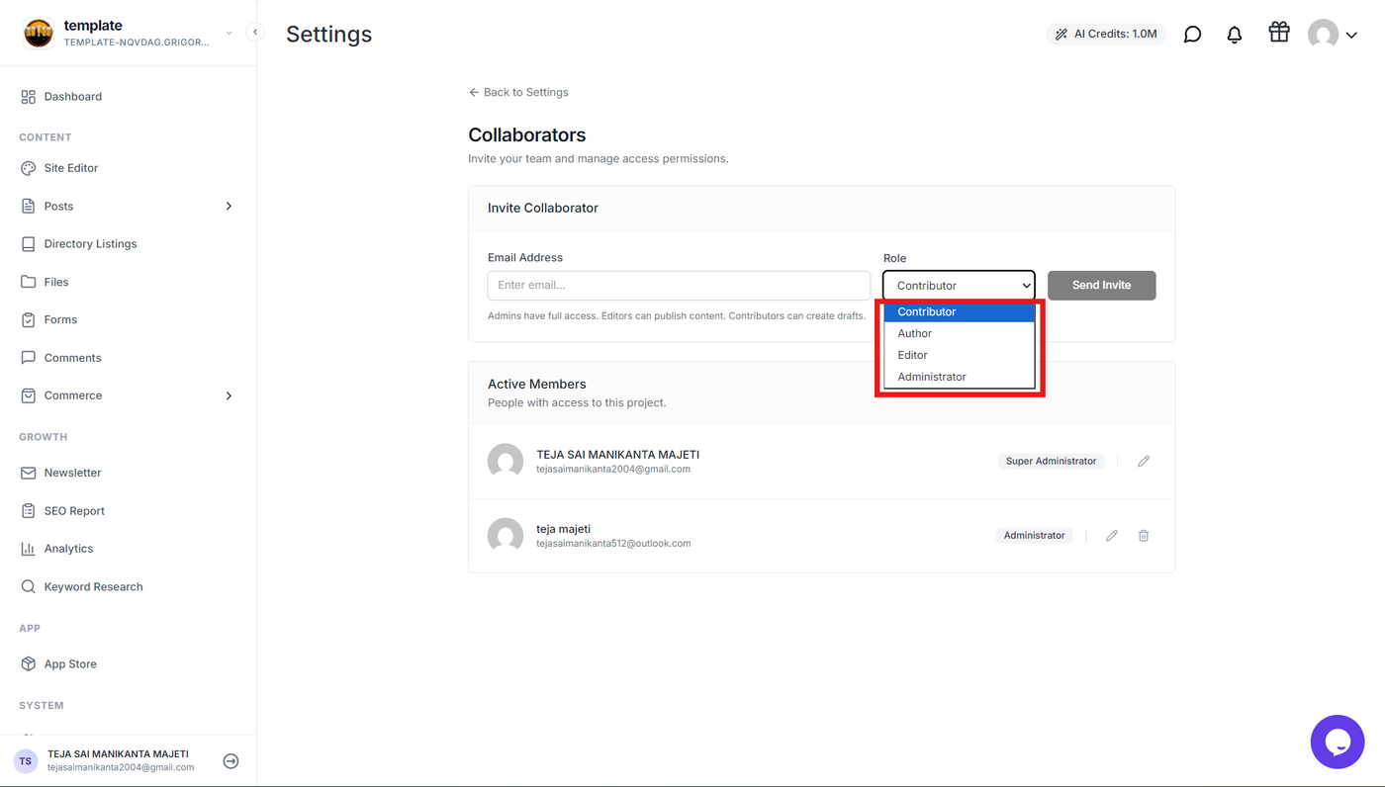Open the live chat bubble widget
The height and width of the screenshot is (787, 1385).
pyautogui.click(x=1338, y=742)
